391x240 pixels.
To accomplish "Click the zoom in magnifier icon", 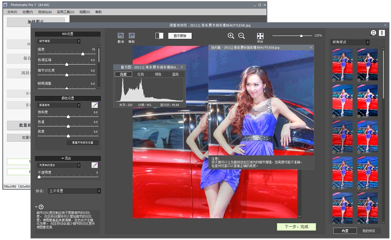I will click(231, 36).
